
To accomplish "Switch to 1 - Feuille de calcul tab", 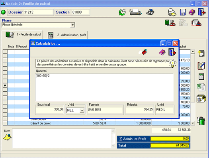I will coord(23,35).
